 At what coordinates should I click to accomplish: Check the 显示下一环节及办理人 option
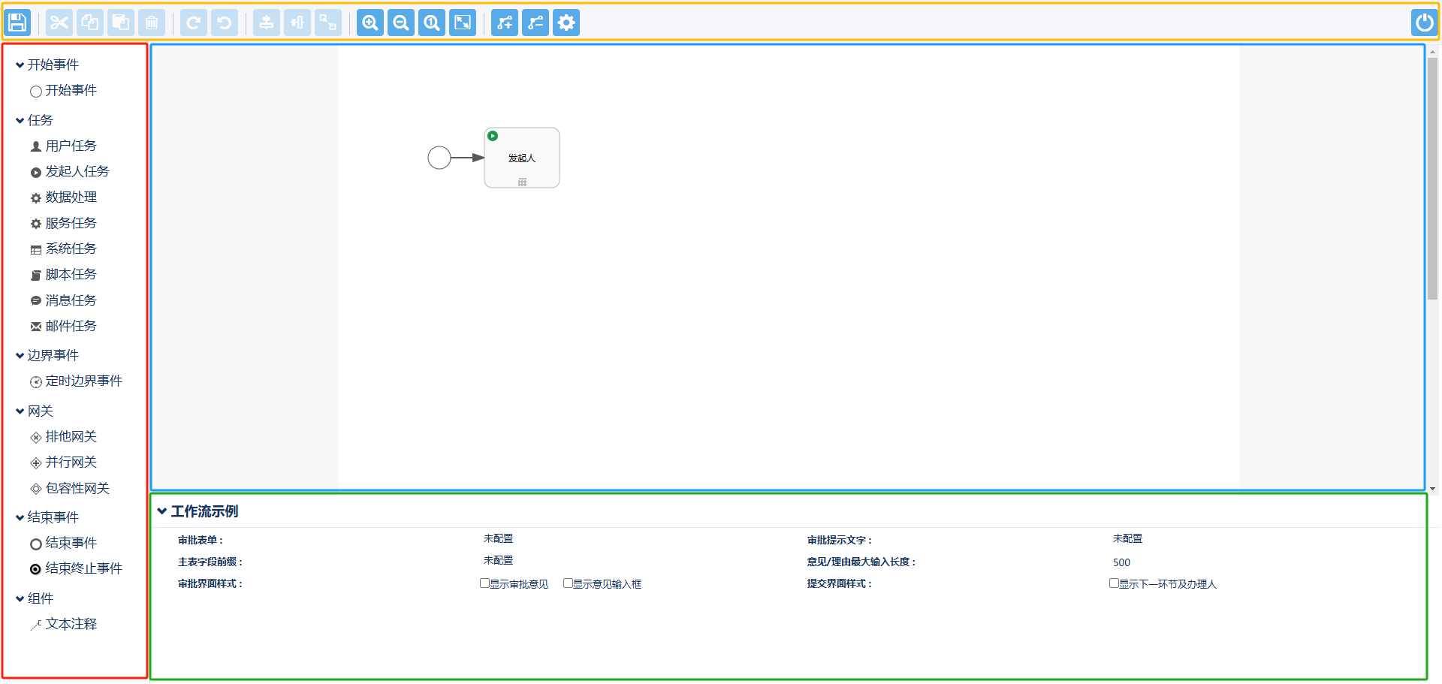(x=1115, y=583)
